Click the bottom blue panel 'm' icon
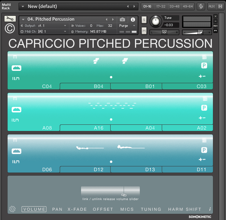226x220 pixels. (15, 140)
